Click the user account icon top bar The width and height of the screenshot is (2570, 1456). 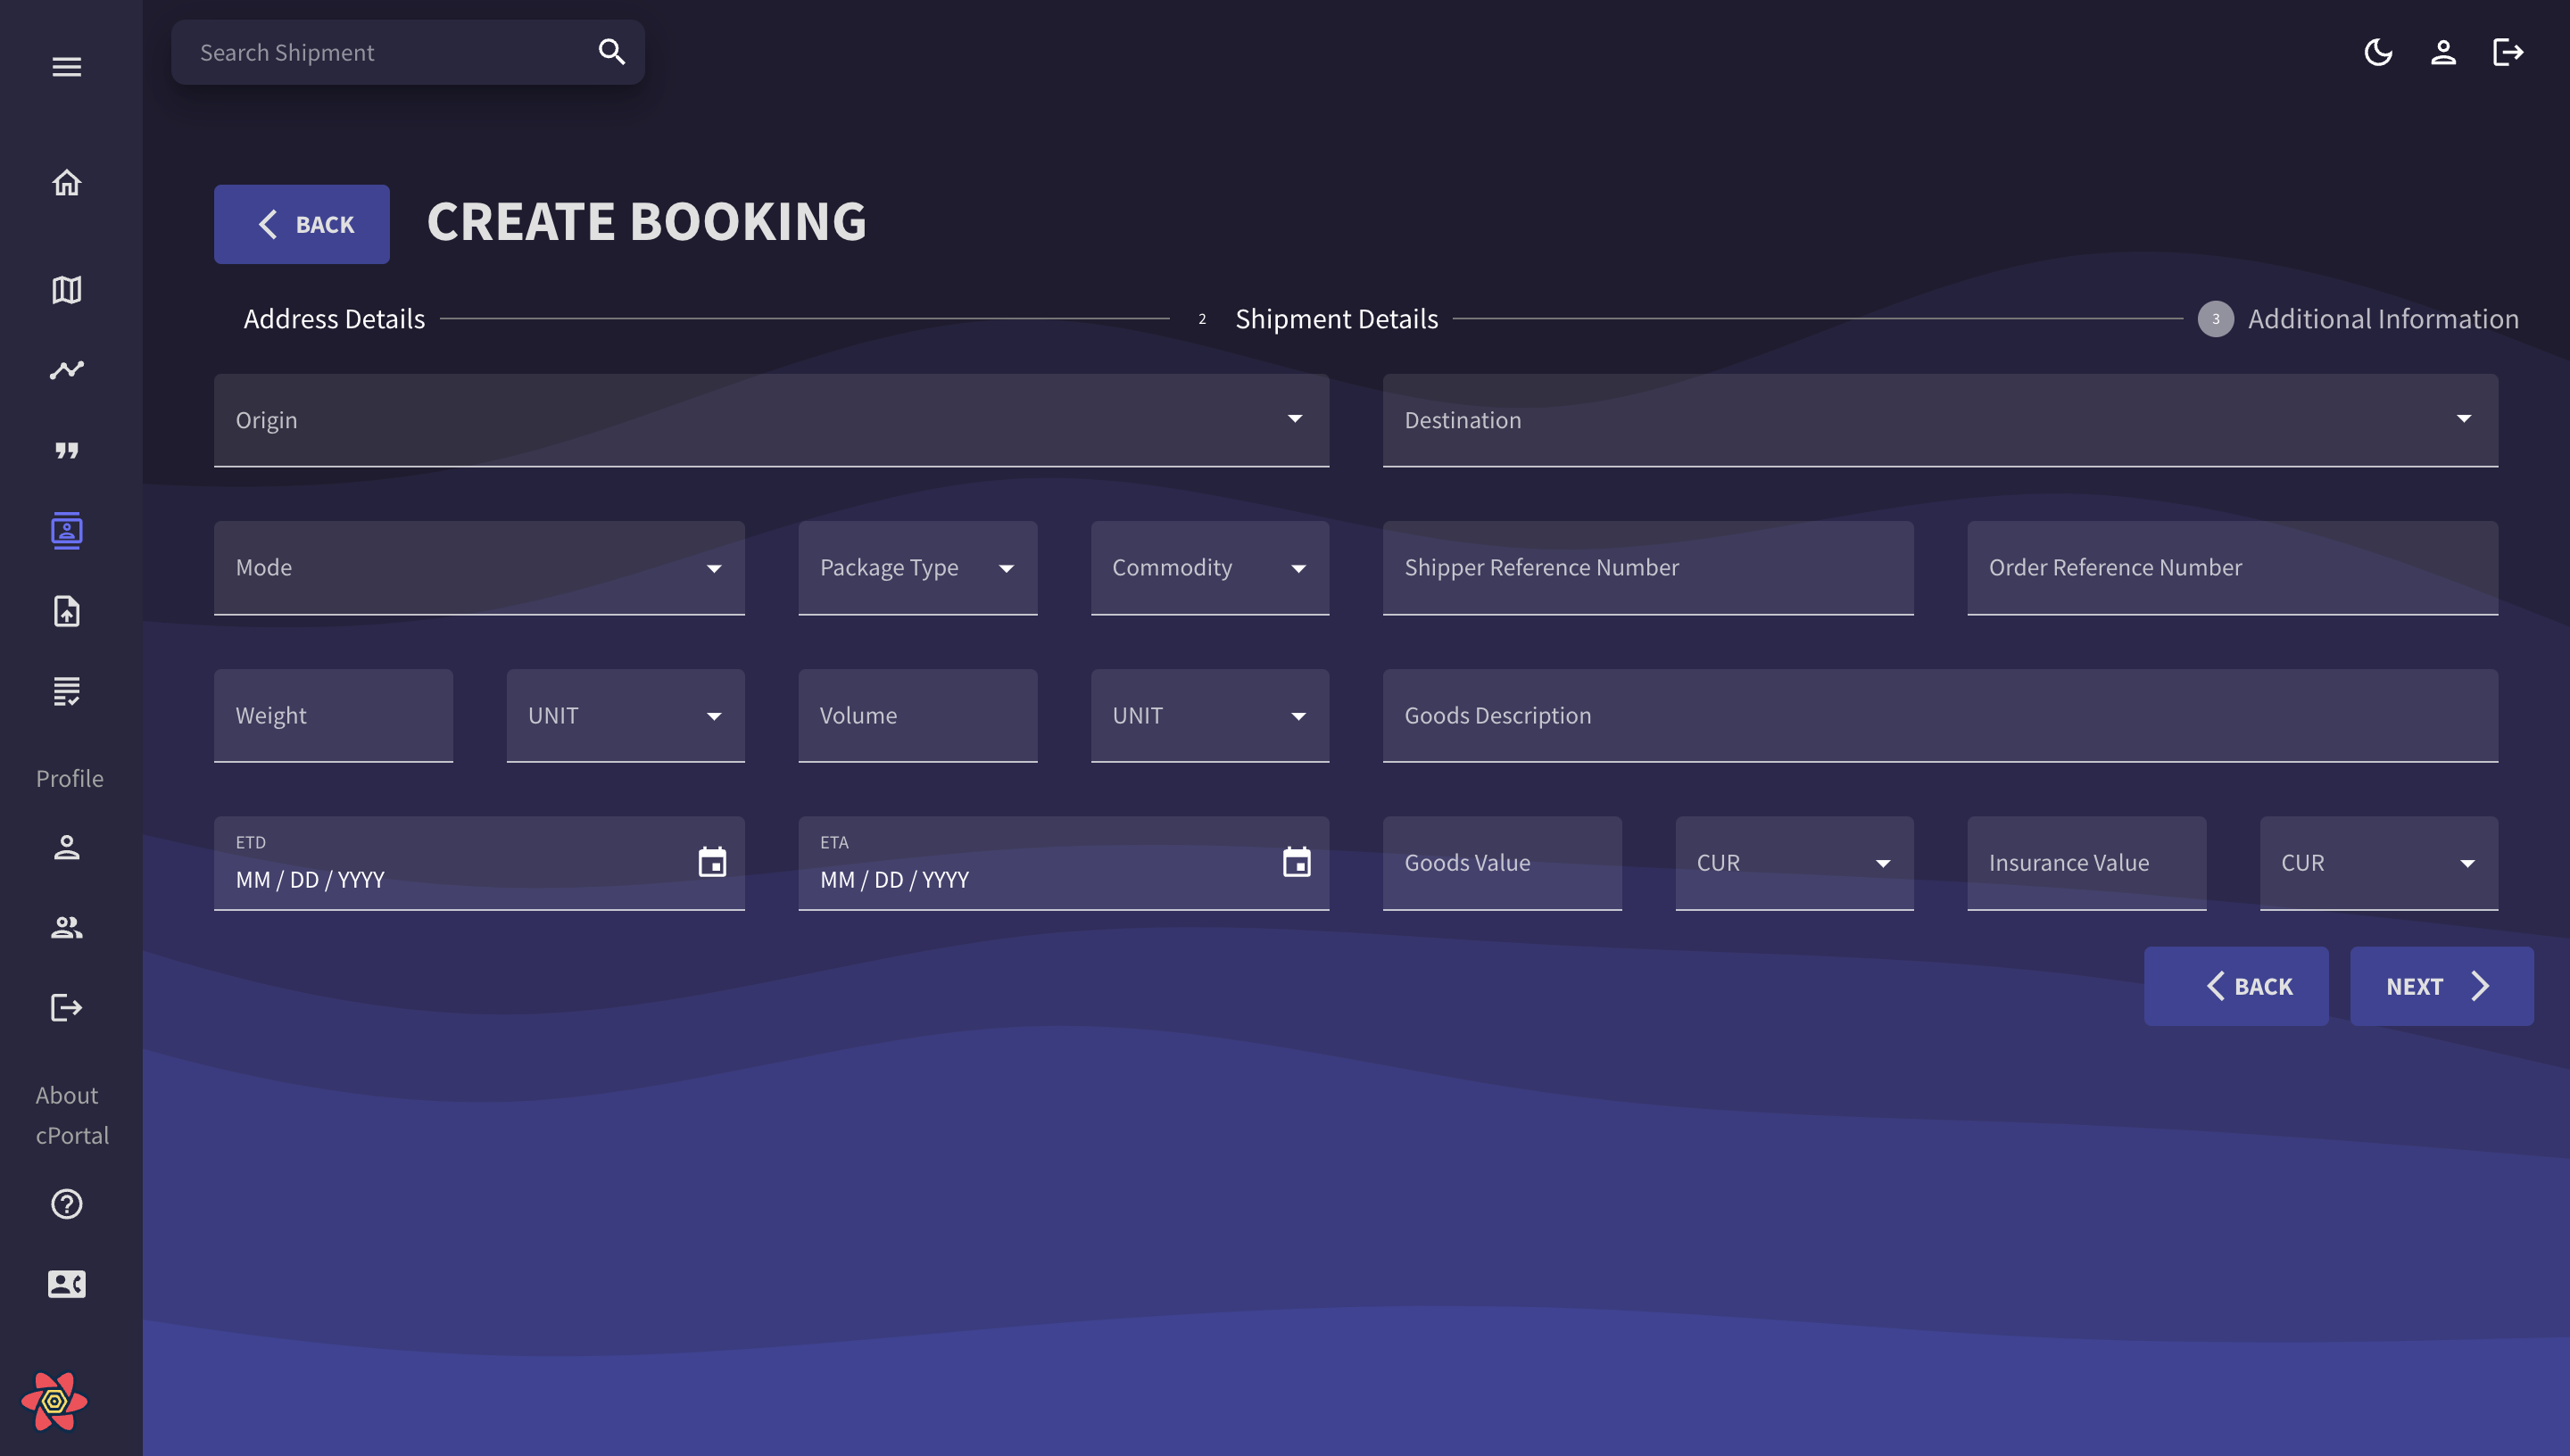click(2443, 53)
